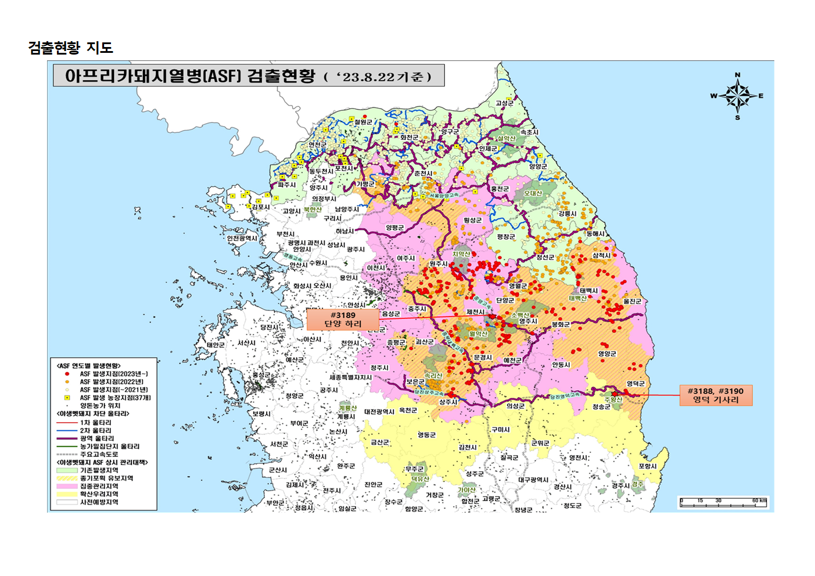815x576 pixels.
Task: Select the #3189 단양 하리 callout box
Action: coord(343,319)
